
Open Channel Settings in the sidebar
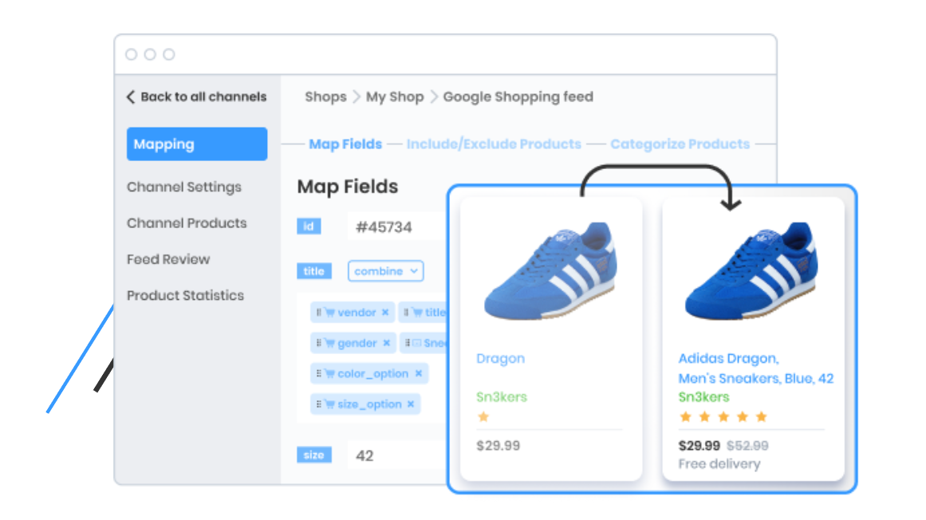(x=183, y=187)
